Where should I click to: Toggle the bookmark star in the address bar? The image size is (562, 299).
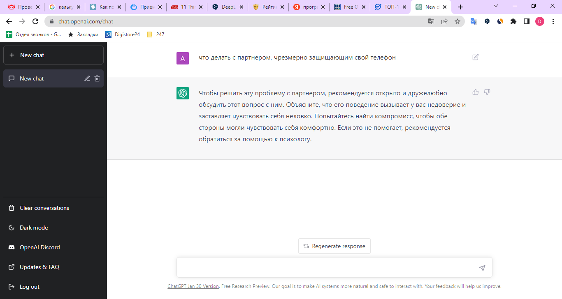point(457,21)
